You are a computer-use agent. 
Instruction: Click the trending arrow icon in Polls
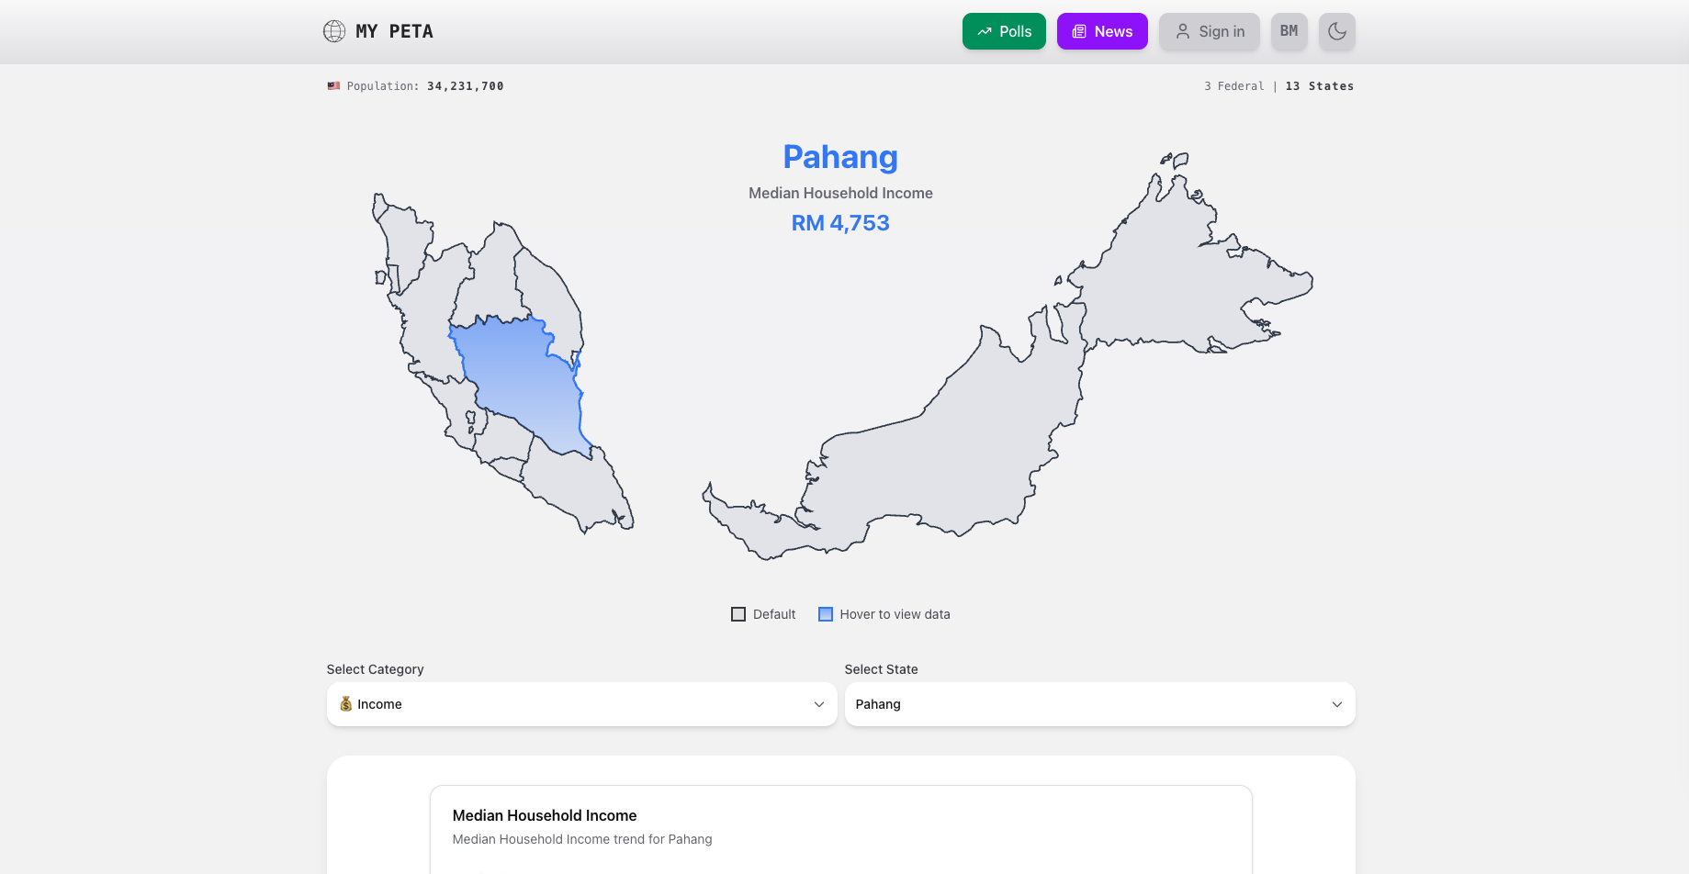click(x=985, y=31)
